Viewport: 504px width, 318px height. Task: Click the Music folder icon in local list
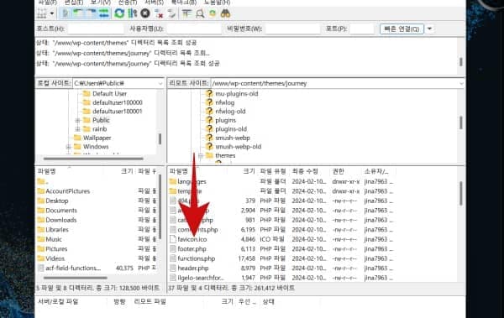pos(41,239)
